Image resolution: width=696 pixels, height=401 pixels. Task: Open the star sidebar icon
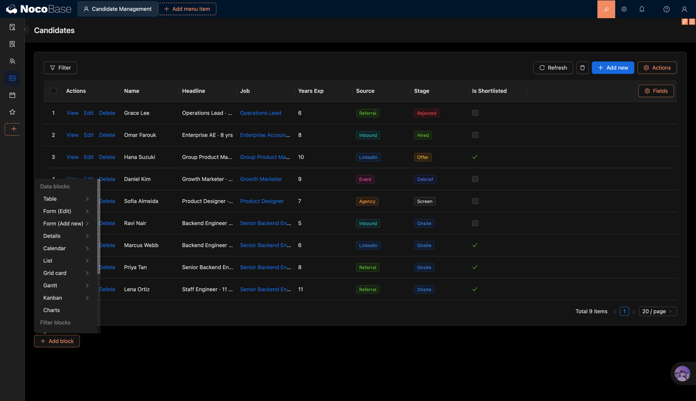click(x=13, y=112)
